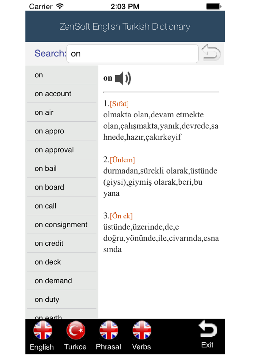The width and height of the screenshot is (266, 355).
Task: Open the "on duty" entry
Action: point(62,300)
